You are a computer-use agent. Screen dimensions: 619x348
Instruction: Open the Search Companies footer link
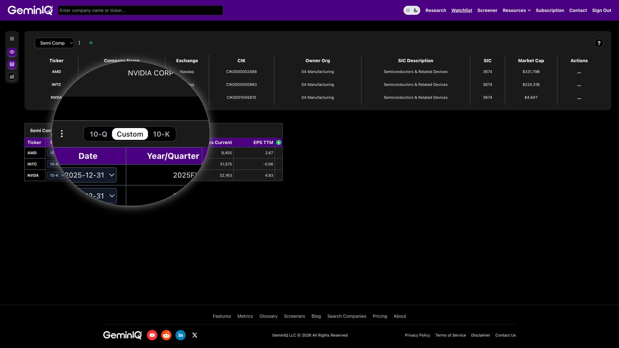tap(347, 316)
